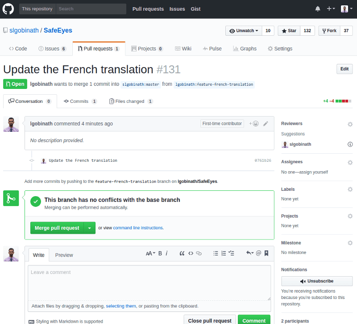Click the GitHub octocat home icon
Viewport: 357px width, 324px height.
8,8
